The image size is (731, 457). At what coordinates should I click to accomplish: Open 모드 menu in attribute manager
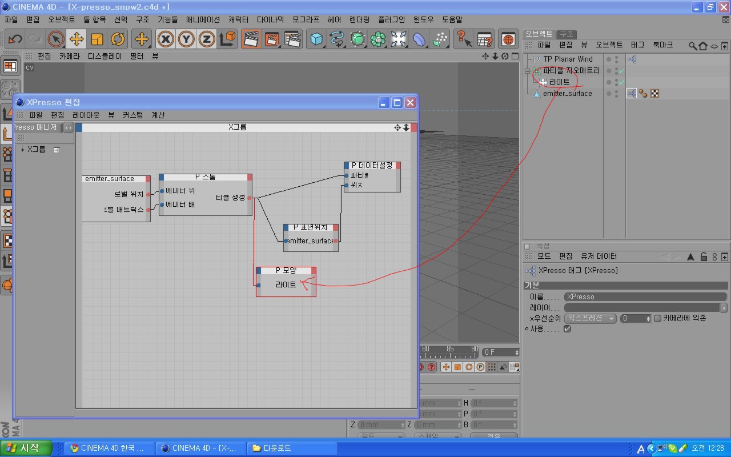(x=544, y=256)
